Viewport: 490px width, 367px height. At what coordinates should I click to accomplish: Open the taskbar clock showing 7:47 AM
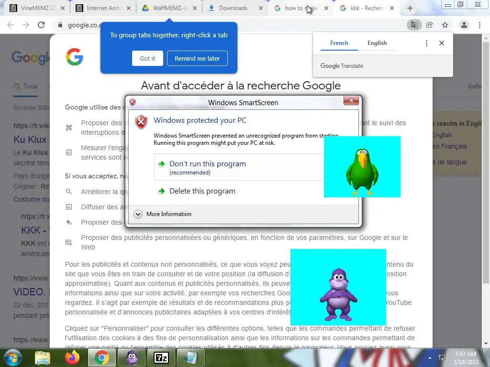(x=466, y=358)
